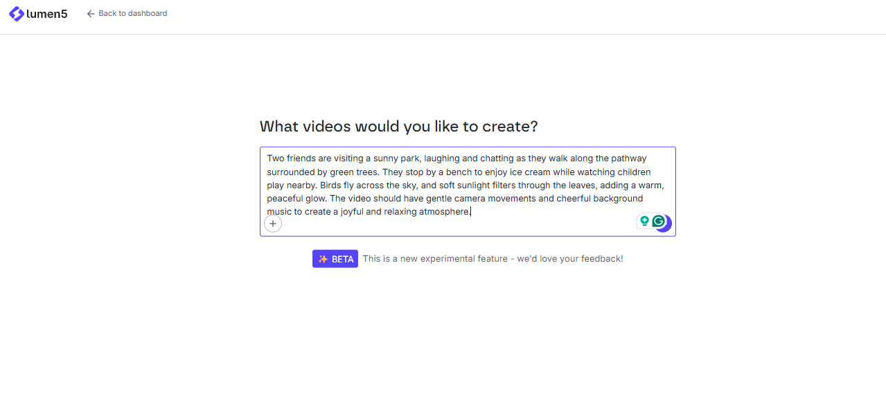Click the heading "What videos would you like to create?"
Image resolution: width=886 pixels, height=405 pixels.
(398, 127)
